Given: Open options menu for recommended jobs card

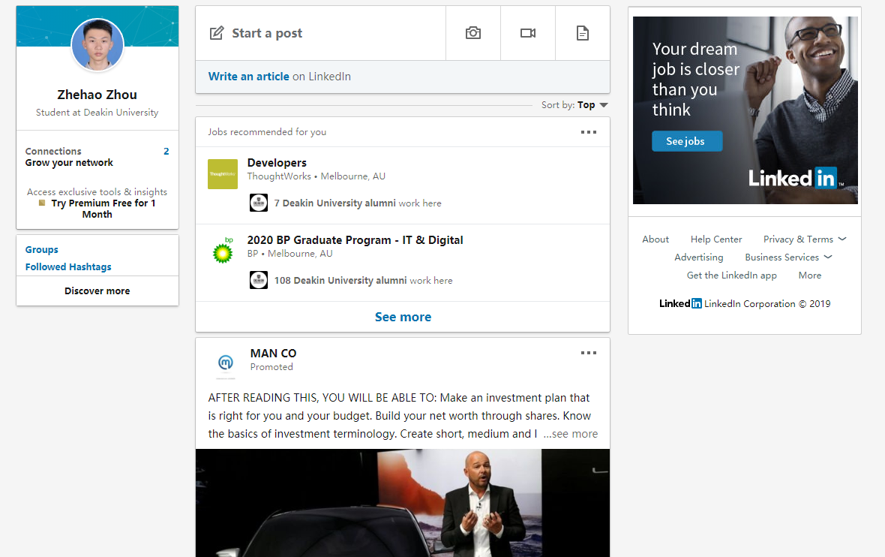Looking at the screenshot, I should (589, 132).
